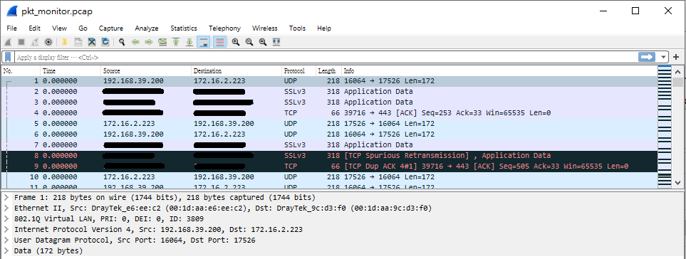Click the Stop capturing packets square icon
686x259 pixels.
(21, 42)
